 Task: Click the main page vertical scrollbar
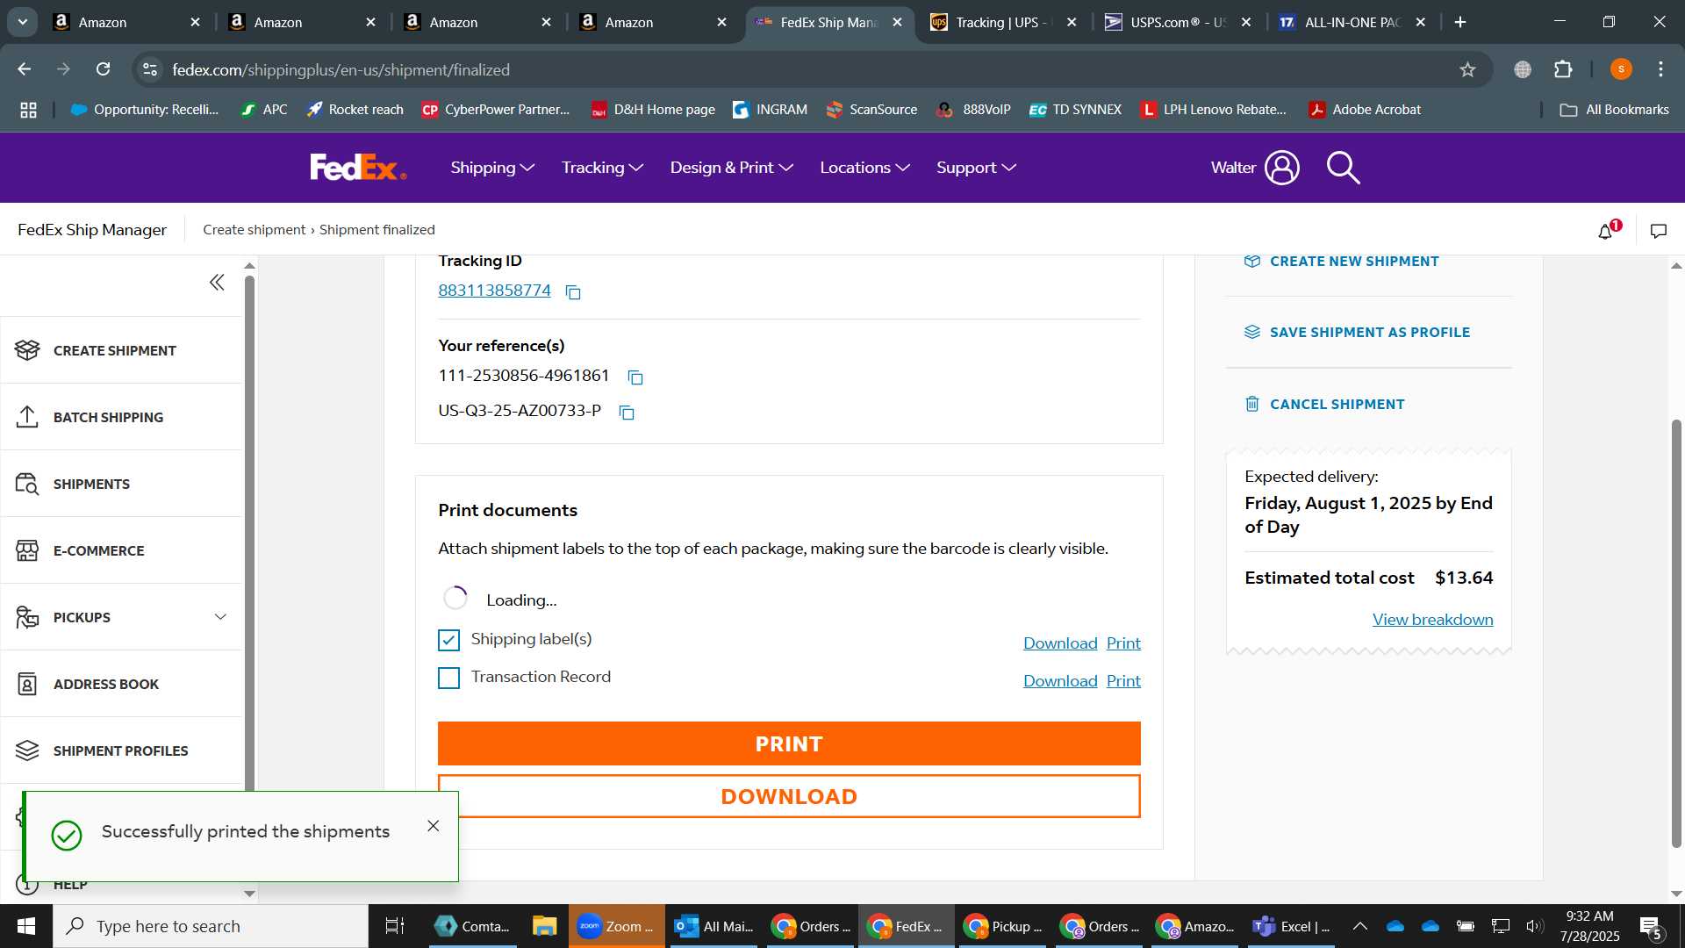(x=1676, y=632)
